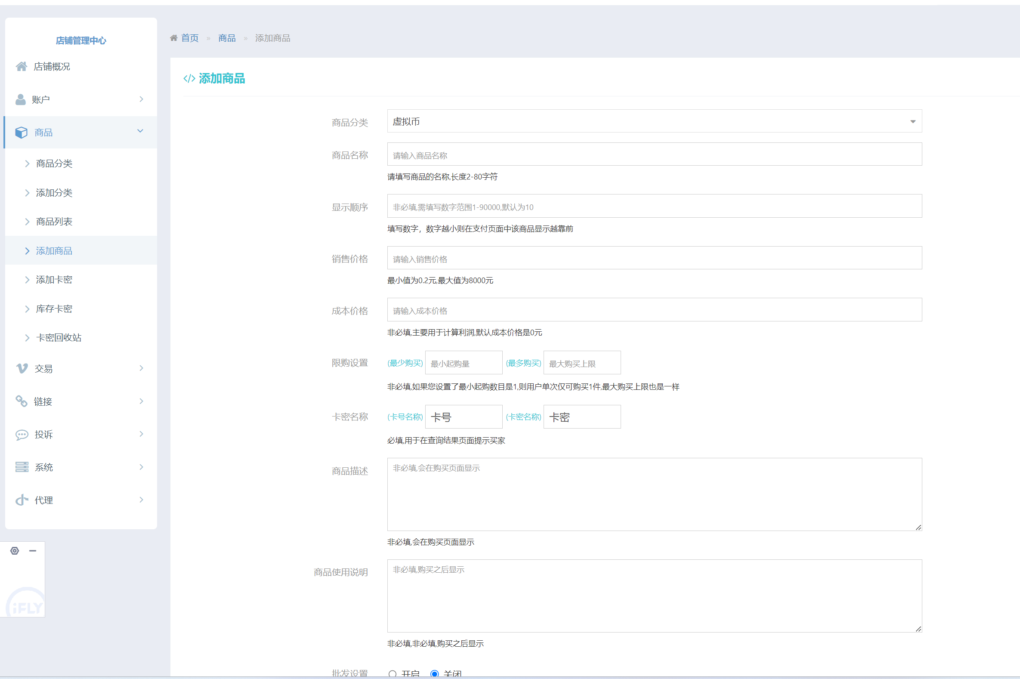The image size is (1020, 679).
Task: Select the 开启 wholesale radio button
Action: click(x=393, y=674)
